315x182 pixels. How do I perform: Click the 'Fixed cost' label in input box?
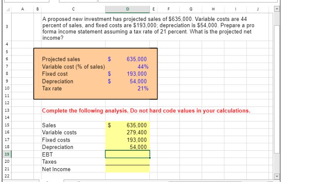coord(55,74)
